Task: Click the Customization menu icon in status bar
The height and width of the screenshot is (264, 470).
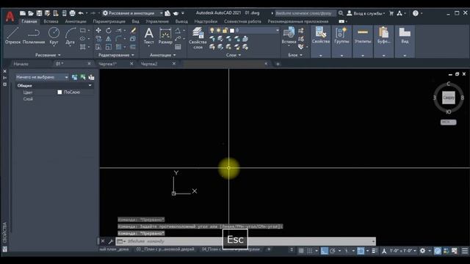Action: pyautogui.click(x=465, y=251)
